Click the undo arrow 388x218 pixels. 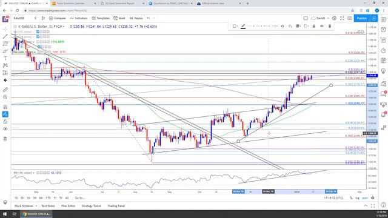pyautogui.click(x=149, y=18)
